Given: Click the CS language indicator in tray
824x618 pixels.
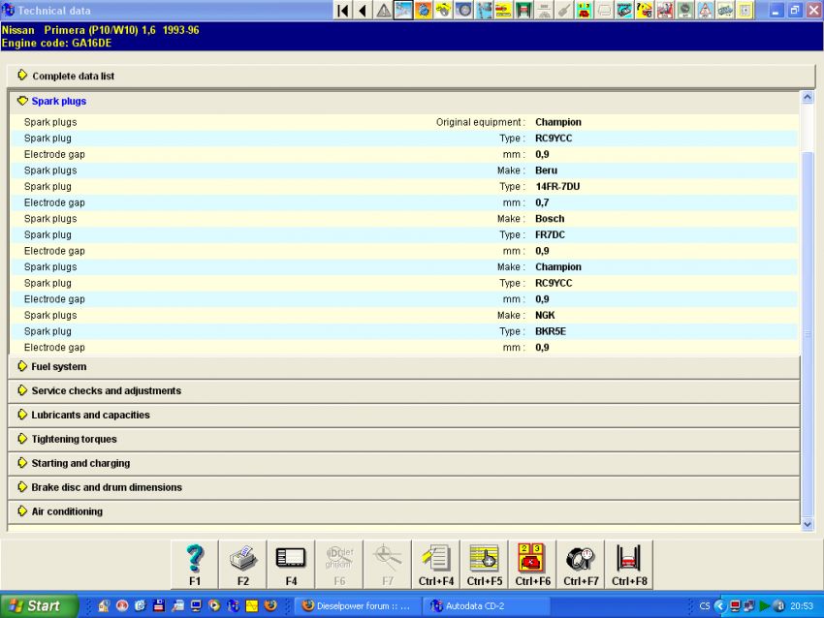Looking at the screenshot, I should (x=704, y=606).
